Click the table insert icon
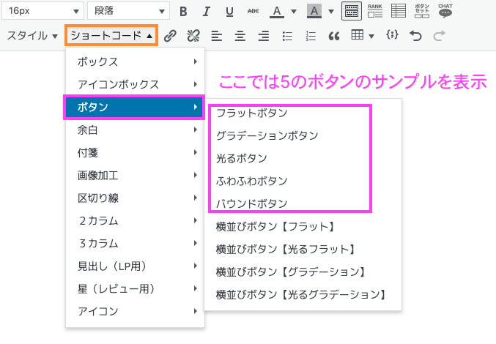This screenshot has height=344, width=496. [357, 35]
